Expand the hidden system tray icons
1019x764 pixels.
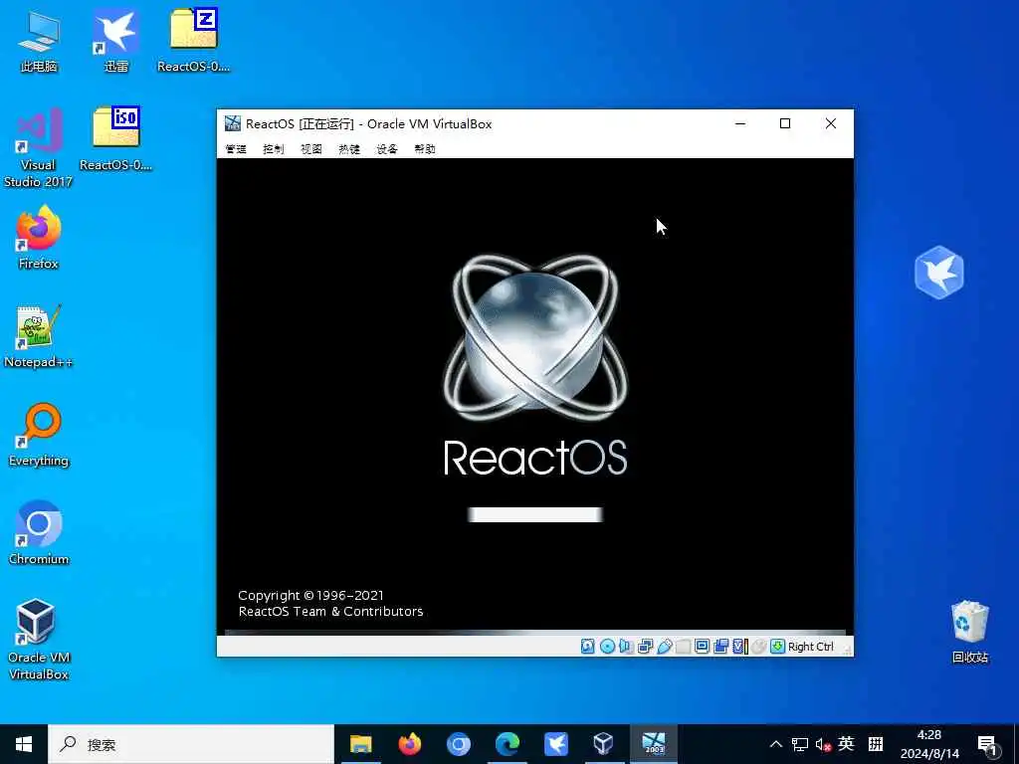tap(776, 744)
